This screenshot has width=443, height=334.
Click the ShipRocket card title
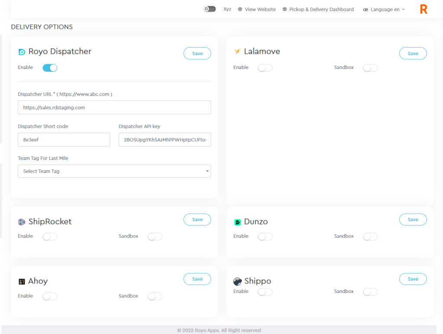point(50,222)
